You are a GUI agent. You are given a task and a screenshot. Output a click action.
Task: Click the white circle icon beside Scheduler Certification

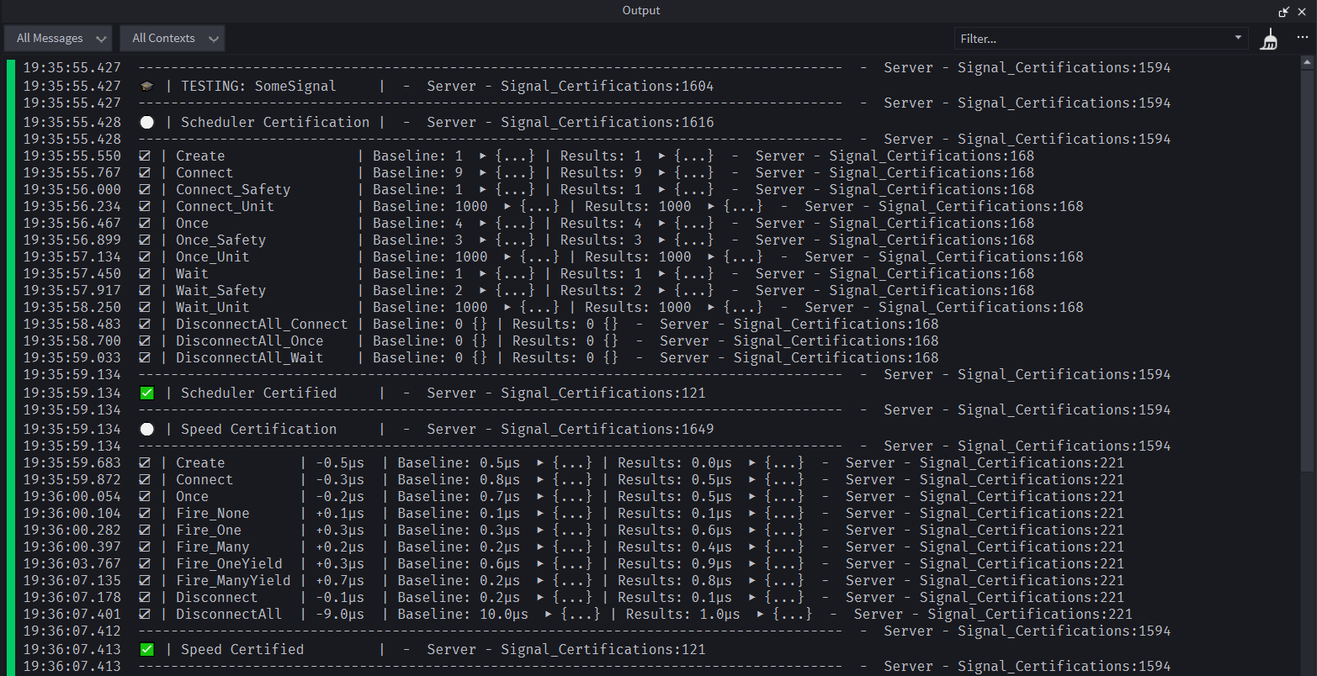tap(147, 122)
